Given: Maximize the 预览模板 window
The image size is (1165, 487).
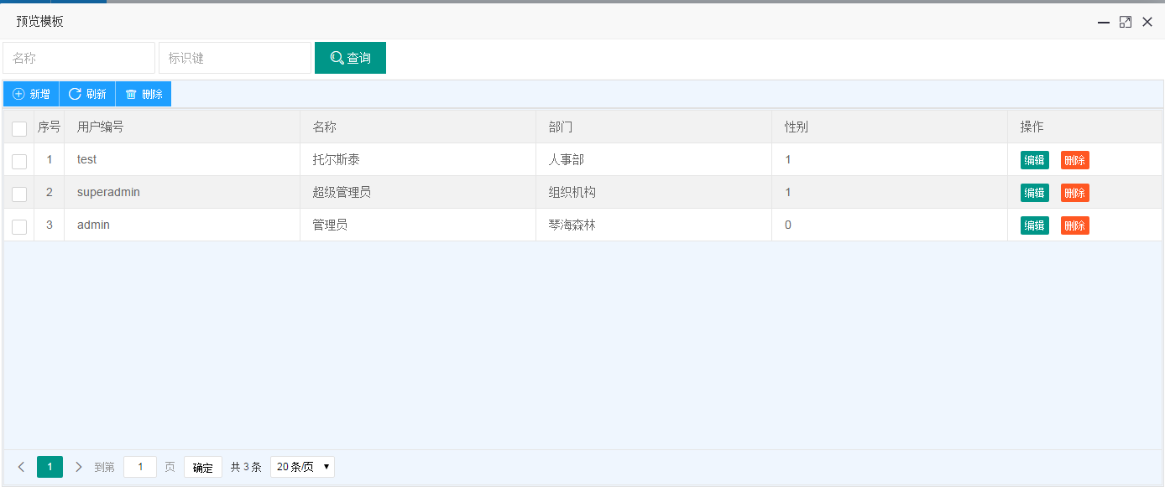Looking at the screenshot, I should point(1126,22).
